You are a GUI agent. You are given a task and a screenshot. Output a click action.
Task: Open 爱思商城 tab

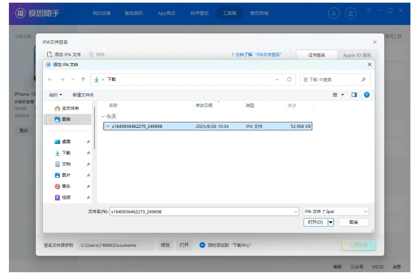[259, 13]
